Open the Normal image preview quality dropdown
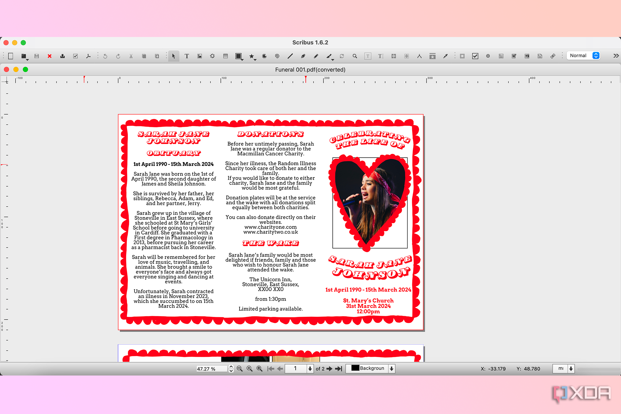Screen dimensions: 621x414 point(596,56)
